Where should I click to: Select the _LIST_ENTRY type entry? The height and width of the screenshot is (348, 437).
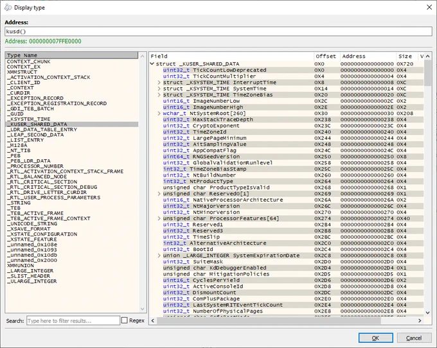(71, 140)
